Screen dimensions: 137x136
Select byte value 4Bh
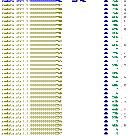click(x=115, y=85)
